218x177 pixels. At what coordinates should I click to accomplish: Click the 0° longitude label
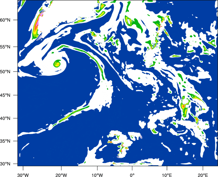tap(132, 175)
